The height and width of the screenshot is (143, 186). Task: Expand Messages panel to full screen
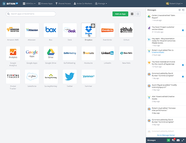[x=183, y=140]
